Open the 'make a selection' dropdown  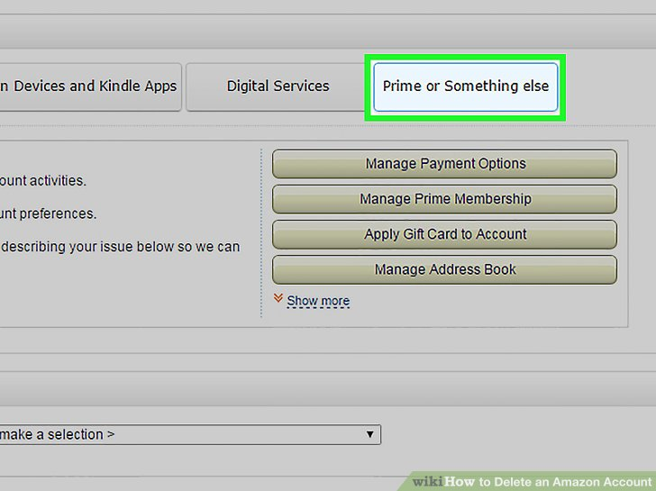[190, 434]
